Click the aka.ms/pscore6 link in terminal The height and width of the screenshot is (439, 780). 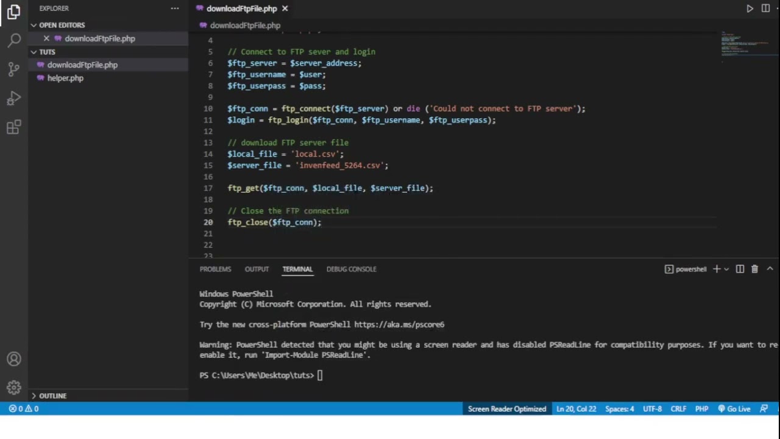click(x=399, y=324)
